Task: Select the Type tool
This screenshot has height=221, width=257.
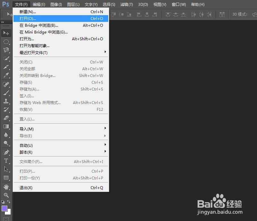Action: (x=6, y=161)
